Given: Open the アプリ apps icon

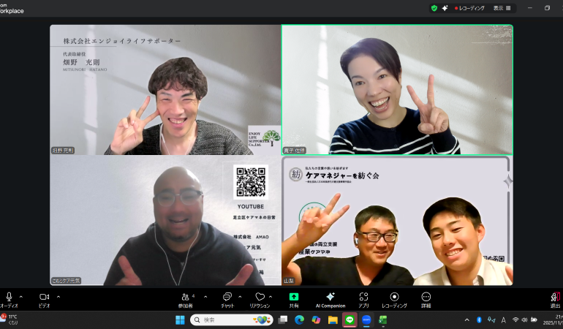Looking at the screenshot, I should click(x=363, y=297).
